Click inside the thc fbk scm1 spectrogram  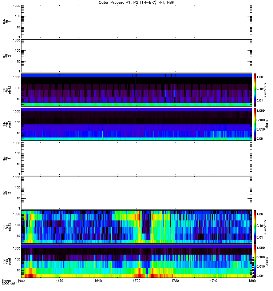[137, 261]
